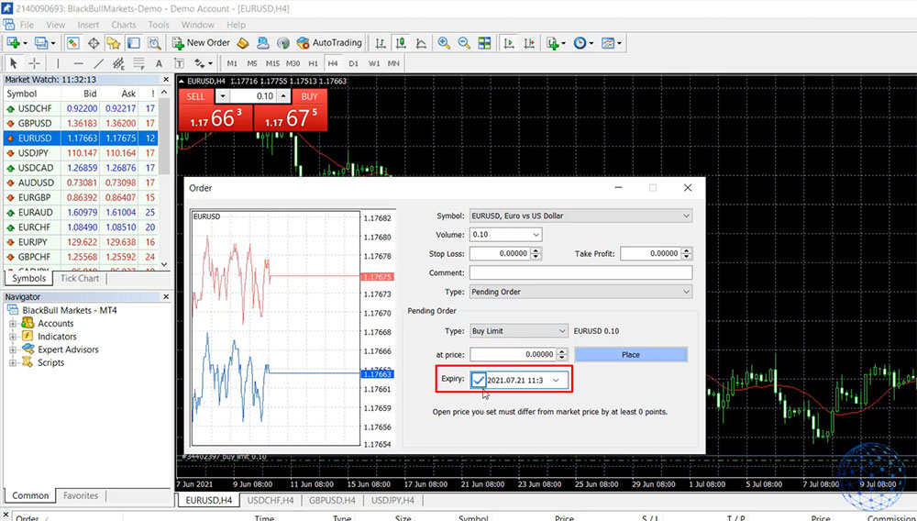The height and width of the screenshot is (521, 917).
Task: Click the zoom in magnifier icon
Action: tap(444, 43)
